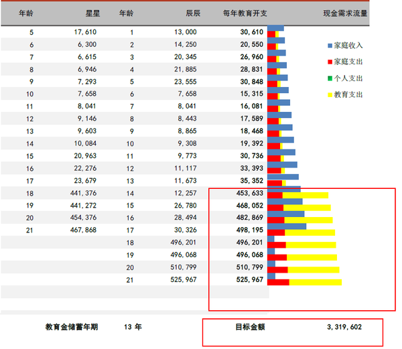Click the cell value 20,345
This screenshot has height=349, width=402.
pyautogui.click(x=186, y=57)
